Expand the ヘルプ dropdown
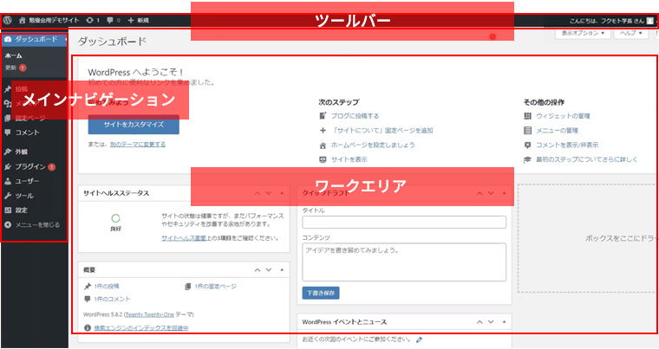 click(631, 33)
